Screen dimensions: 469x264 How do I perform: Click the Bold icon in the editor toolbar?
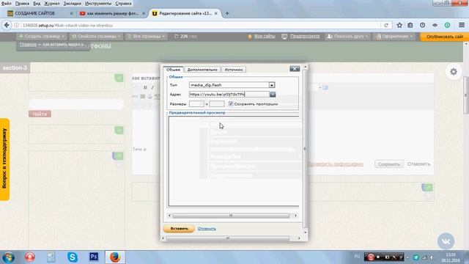[x=145, y=87]
